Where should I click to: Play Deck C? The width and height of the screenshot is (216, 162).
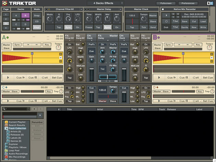8,101
